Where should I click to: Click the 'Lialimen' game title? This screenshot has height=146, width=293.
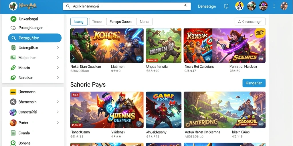(x=118, y=66)
